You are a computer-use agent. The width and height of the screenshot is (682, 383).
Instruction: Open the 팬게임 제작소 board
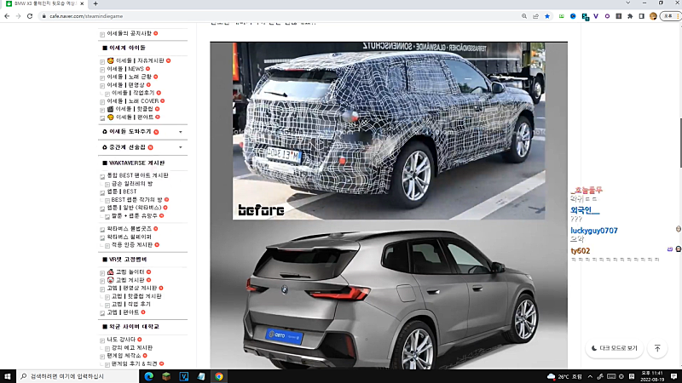click(x=124, y=356)
